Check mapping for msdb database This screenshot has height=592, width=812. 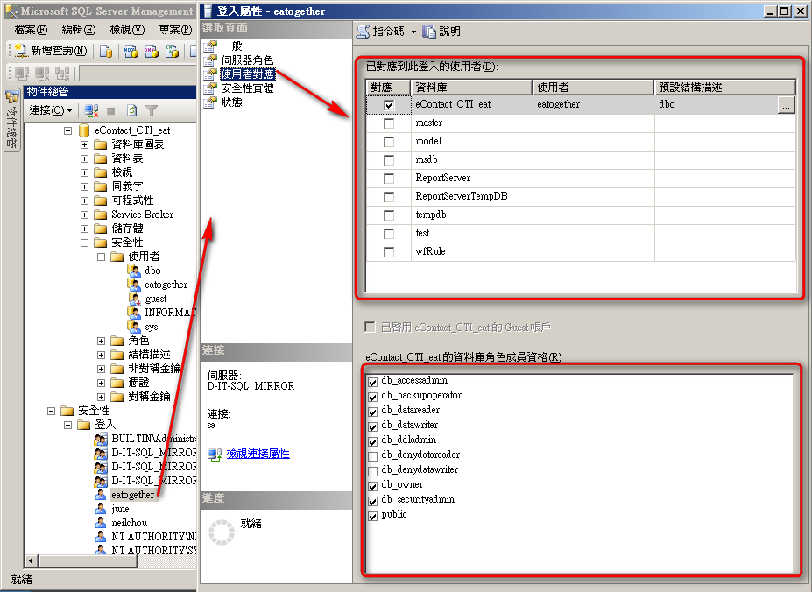pos(389,160)
